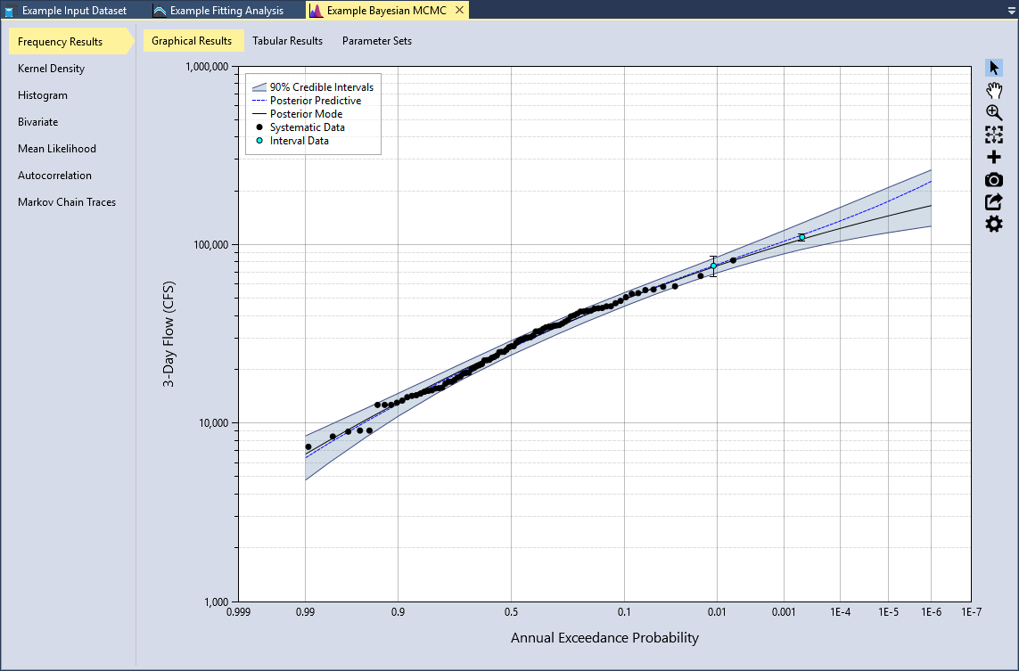This screenshot has height=671, width=1019.
Task: Open the Mean Likelihood view
Action: coord(59,148)
